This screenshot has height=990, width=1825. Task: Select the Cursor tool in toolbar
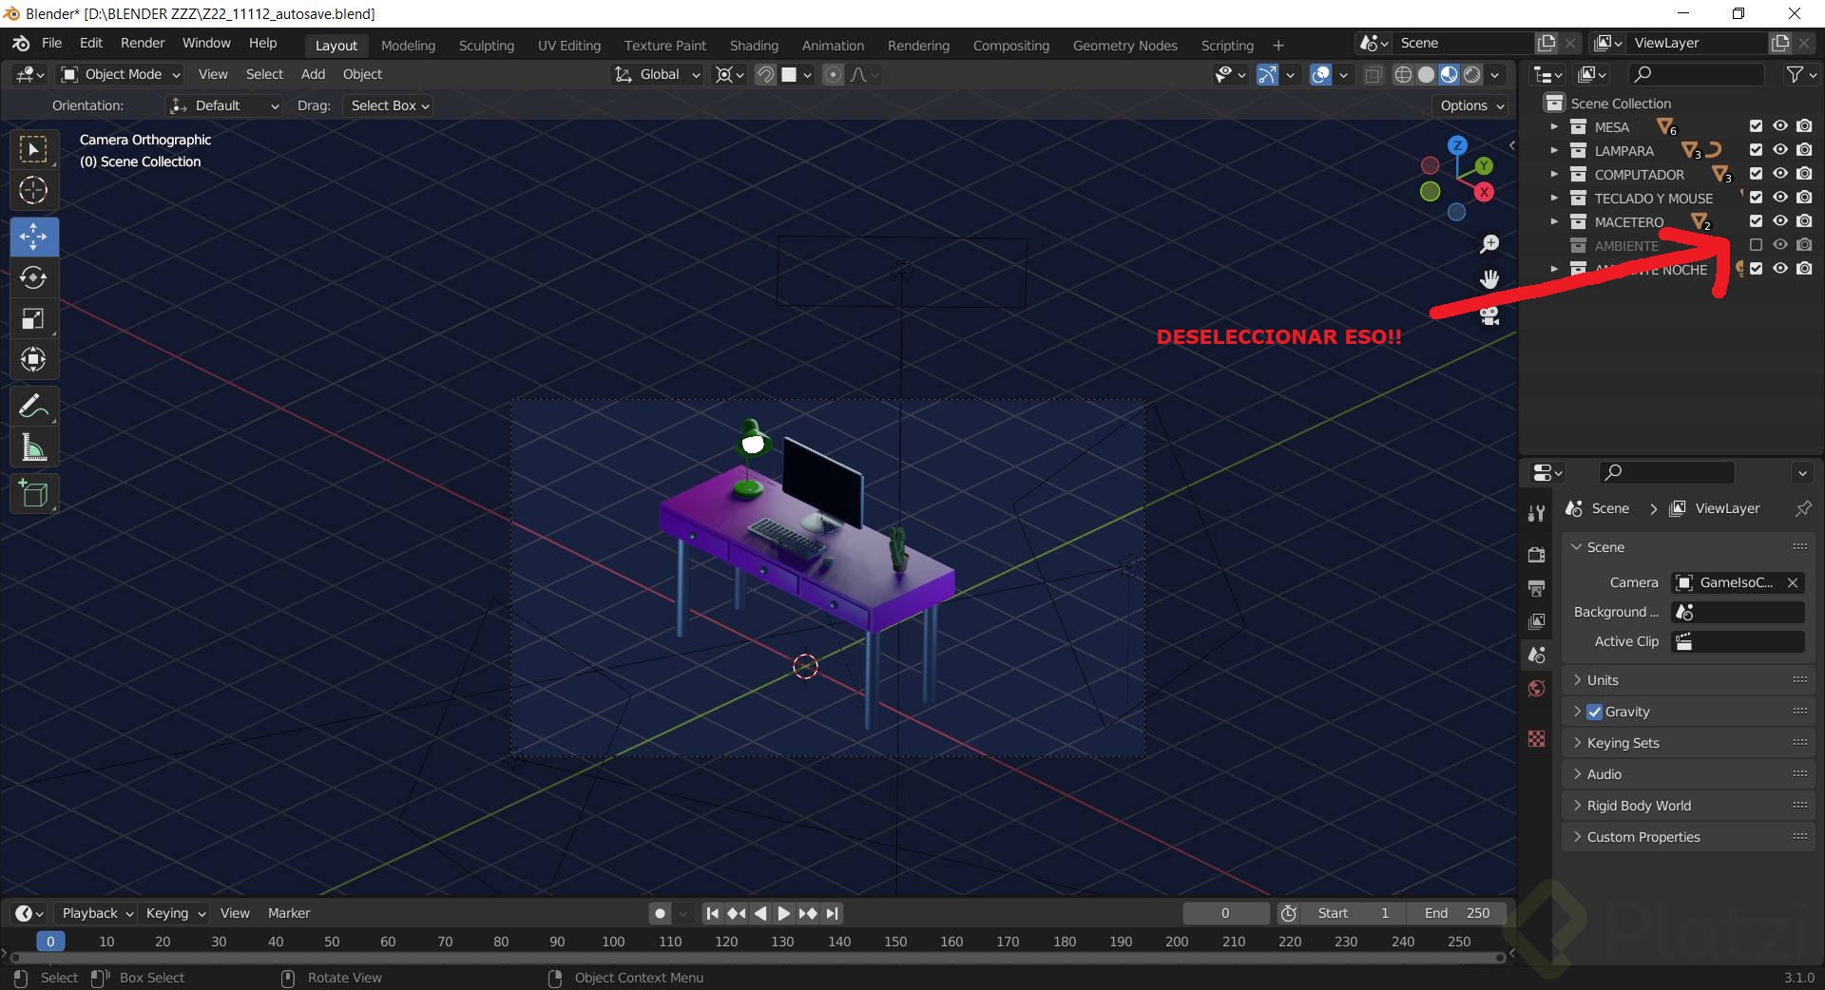point(33,191)
